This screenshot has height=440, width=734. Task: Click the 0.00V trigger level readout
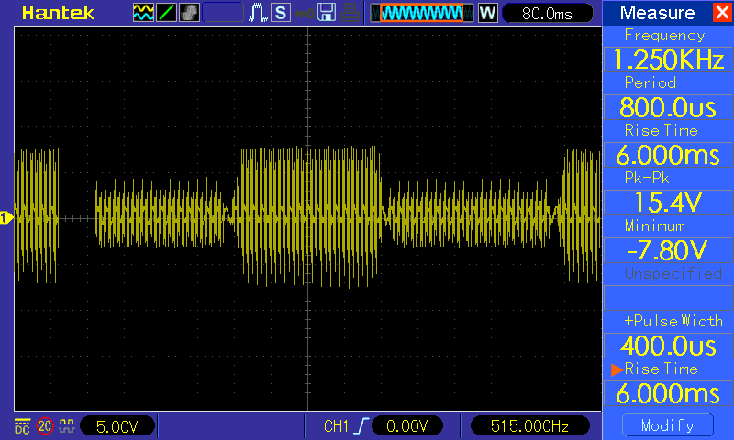point(406,426)
